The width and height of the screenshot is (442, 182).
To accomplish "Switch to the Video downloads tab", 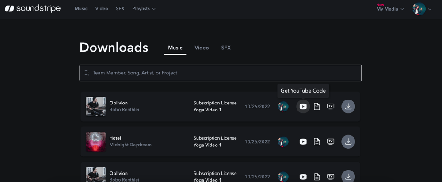I will (x=202, y=48).
